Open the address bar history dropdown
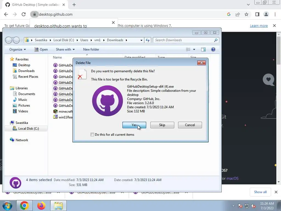 tap(141, 40)
